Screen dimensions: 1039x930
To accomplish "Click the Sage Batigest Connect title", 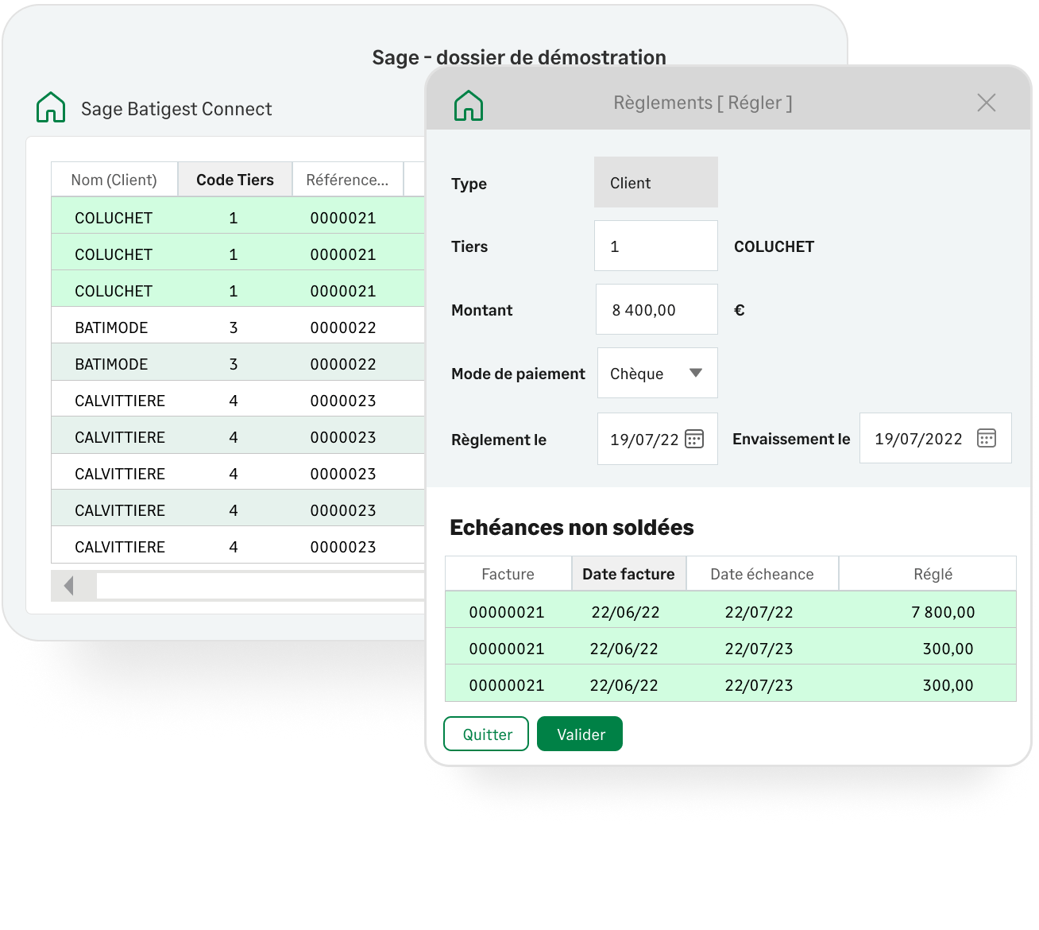I will pyautogui.click(x=176, y=109).
